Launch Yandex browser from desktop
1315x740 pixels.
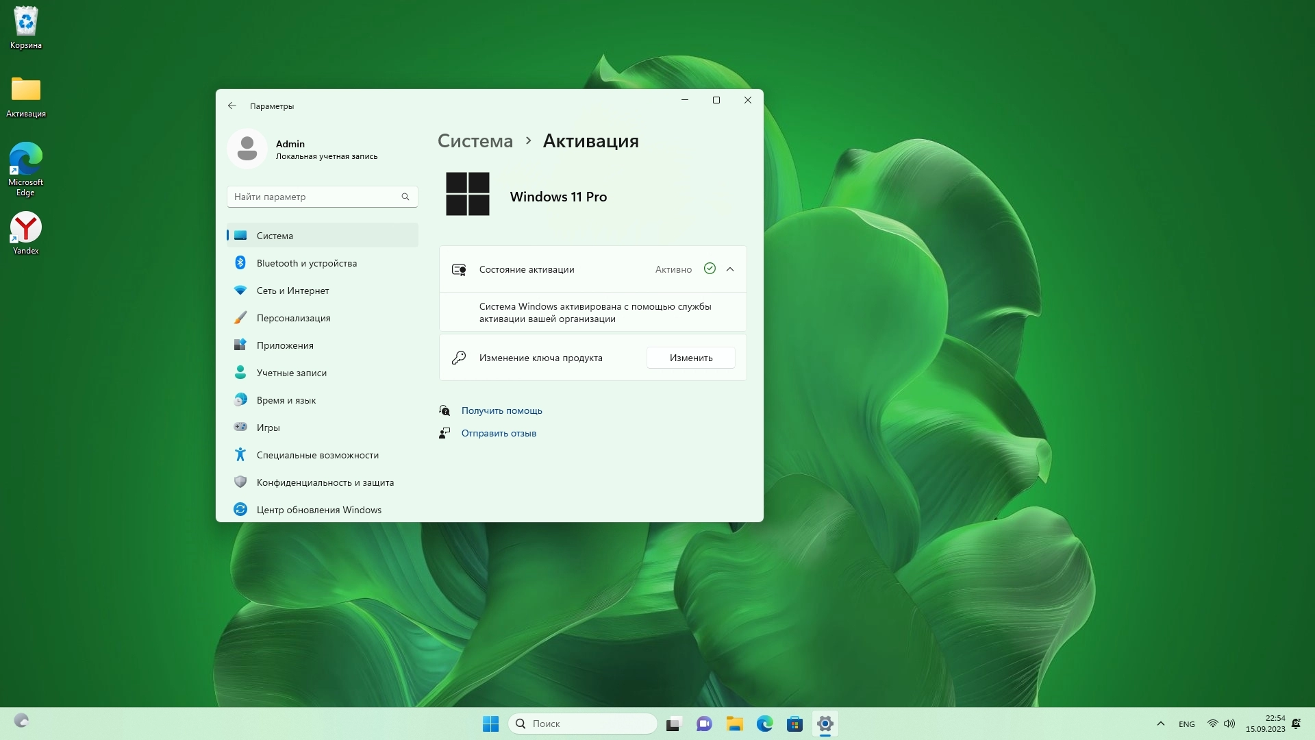click(26, 233)
